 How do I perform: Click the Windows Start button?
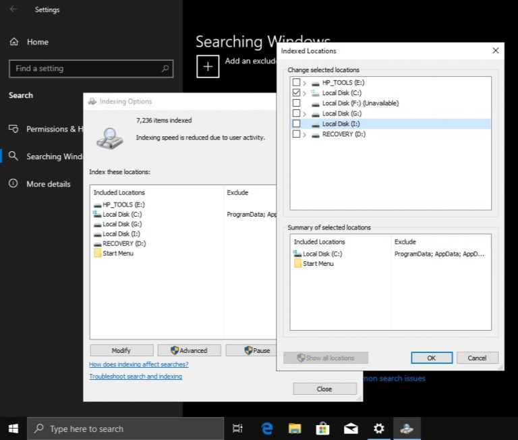point(13,428)
